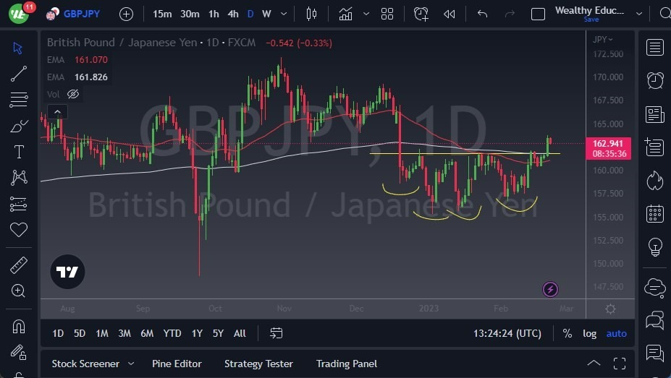The width and height of the screenshot is (671, 378).
Task: Toggle magnet mode for drawings
Action: (18, 327)
